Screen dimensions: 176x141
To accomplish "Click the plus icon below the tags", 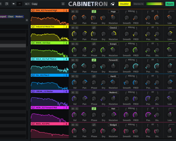I will click(27, 20).
